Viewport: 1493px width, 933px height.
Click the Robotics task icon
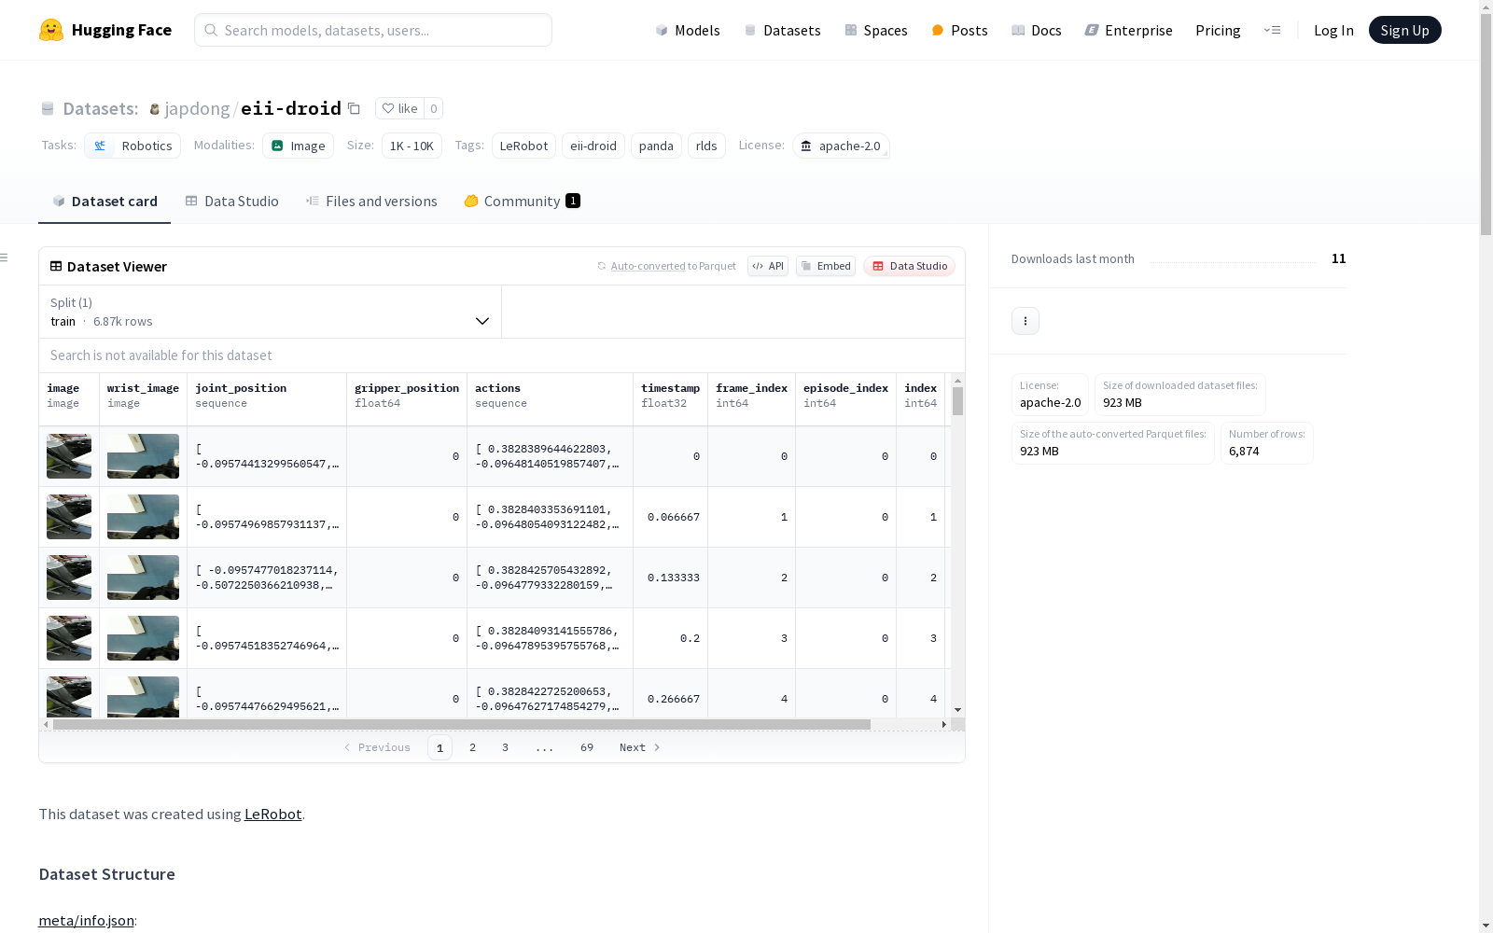(x=100, y=146)
